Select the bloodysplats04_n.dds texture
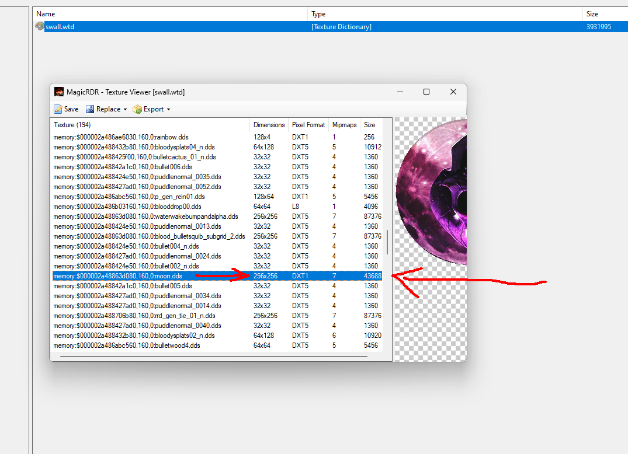This screenshot has height=454, width=628. pyautogui.click(x=217, y=147)
